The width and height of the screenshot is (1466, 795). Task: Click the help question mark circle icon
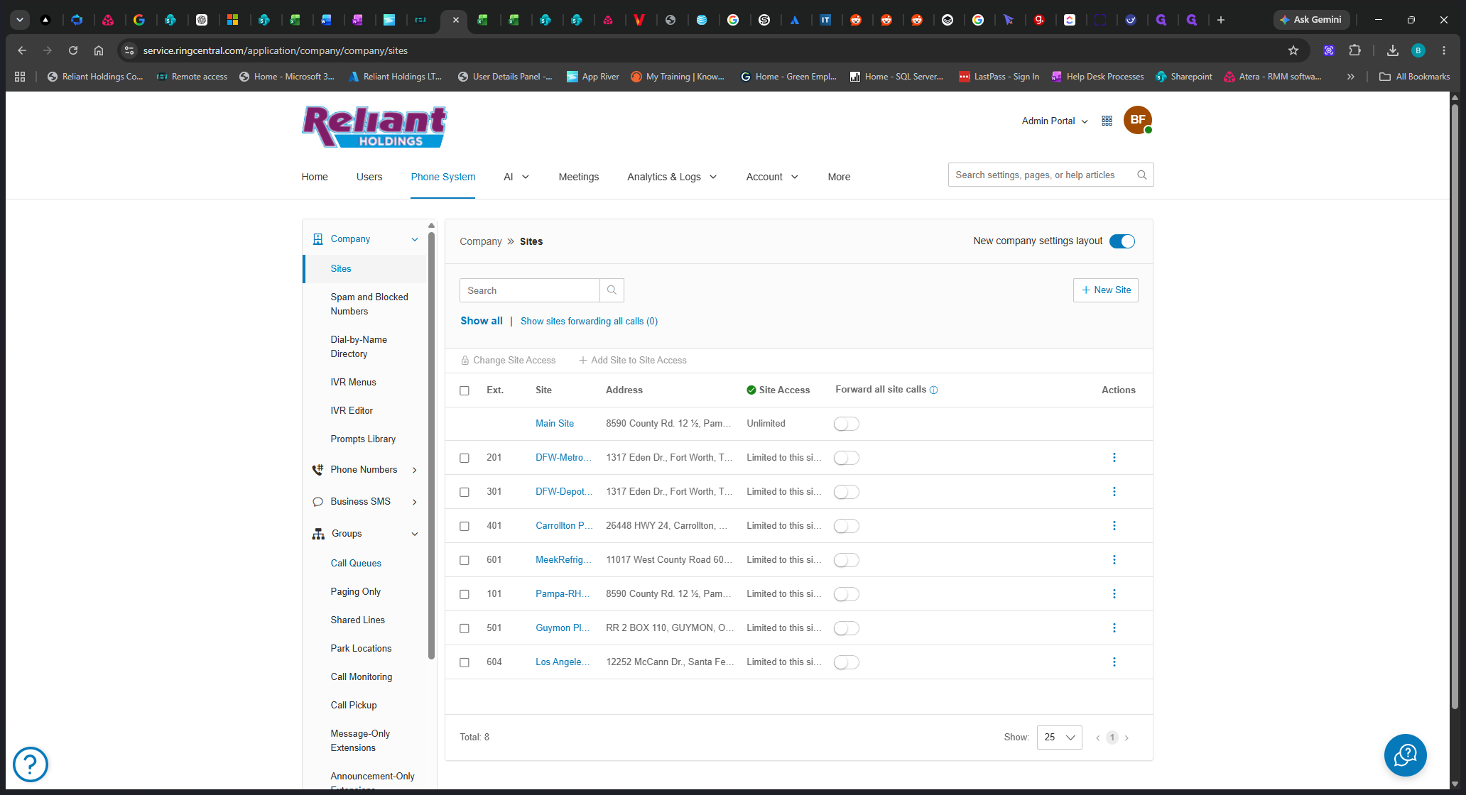[31, 764]
